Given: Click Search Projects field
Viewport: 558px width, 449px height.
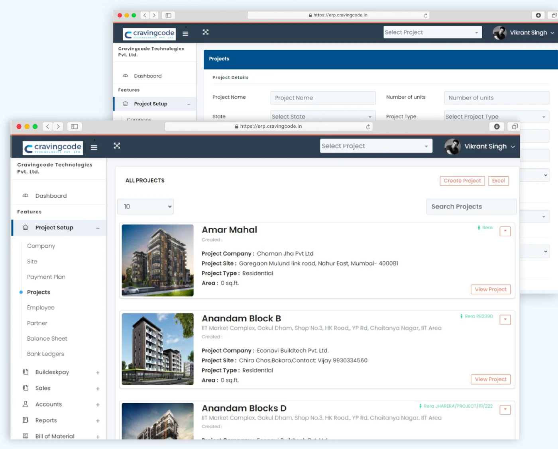Looking at the screenshot, I should pos(472,207).
